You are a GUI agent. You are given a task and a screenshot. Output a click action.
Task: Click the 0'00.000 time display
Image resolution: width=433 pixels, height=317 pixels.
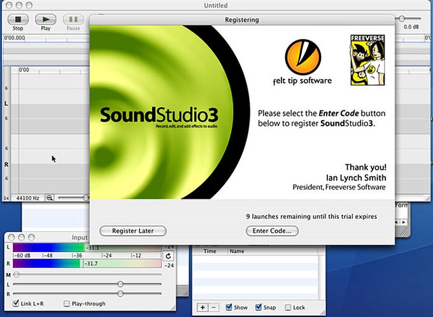point(15,38)
